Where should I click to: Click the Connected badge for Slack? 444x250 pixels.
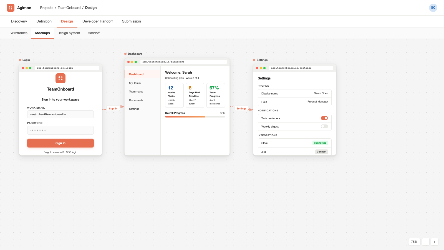[320, 143]
